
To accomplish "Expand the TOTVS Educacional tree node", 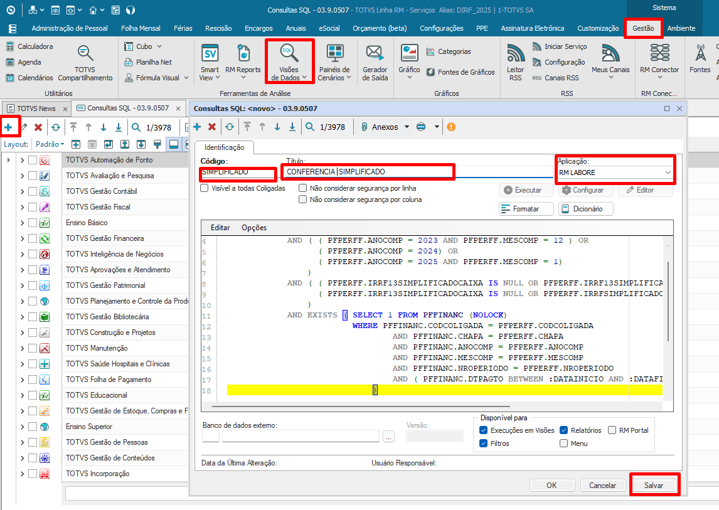I will tap(22, 395).
